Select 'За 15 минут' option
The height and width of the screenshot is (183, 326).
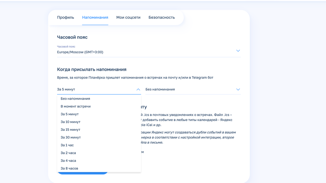click(x=99, y=129)
